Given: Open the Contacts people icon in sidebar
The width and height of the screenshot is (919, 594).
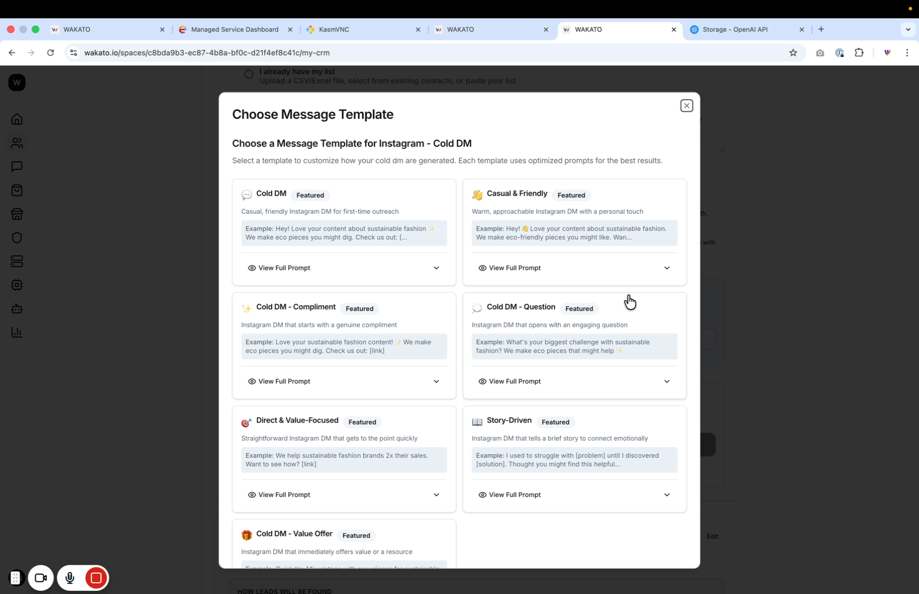Looking at the screenshot, I should coord(17,143).
